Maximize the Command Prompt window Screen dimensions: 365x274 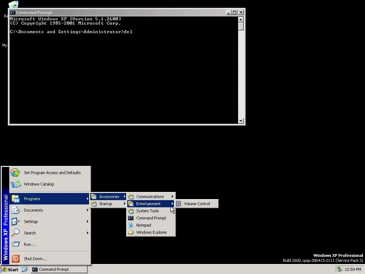pos(235,12)
